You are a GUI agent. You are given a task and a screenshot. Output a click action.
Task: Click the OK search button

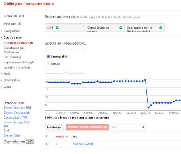[x=30, y=142]
